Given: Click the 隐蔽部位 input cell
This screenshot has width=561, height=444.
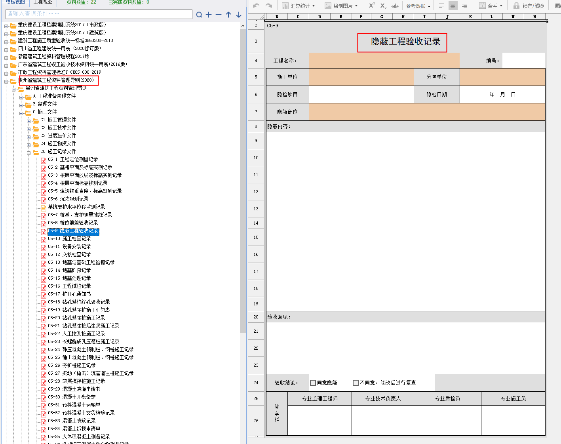Looking at the screenshot, I should [427, 112].
